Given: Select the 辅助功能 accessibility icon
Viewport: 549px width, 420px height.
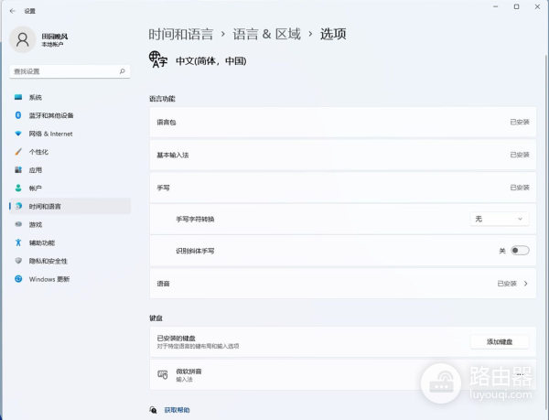Looking at the screenshot, I should pos(18,242).
